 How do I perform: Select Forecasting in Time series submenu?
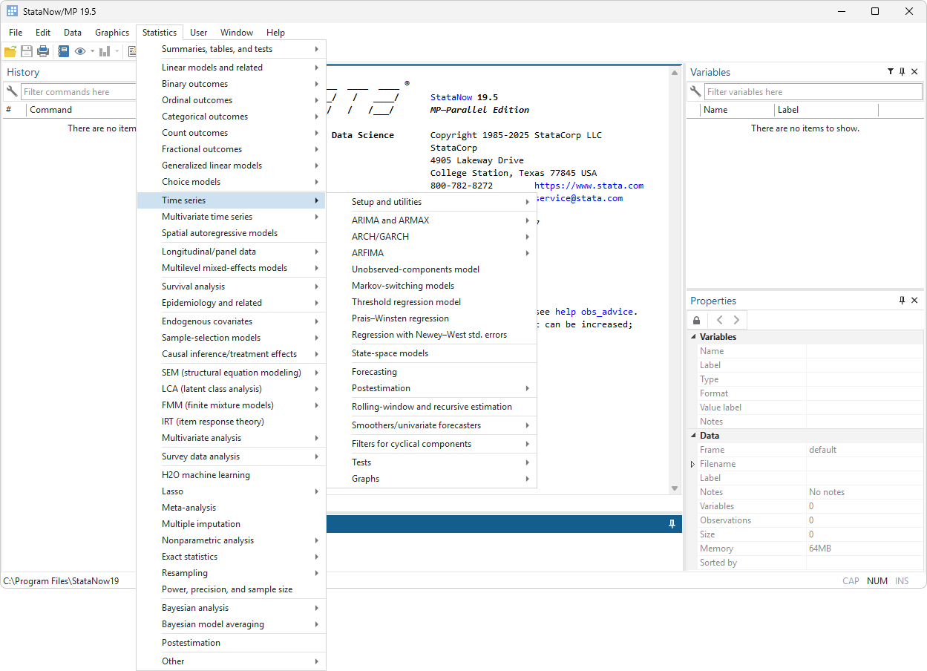coord(432,372)
